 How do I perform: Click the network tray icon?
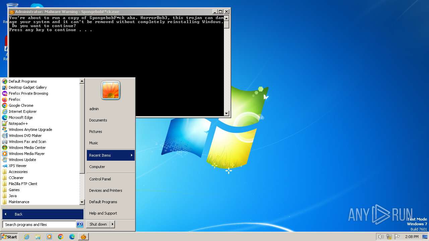point(389,237)
